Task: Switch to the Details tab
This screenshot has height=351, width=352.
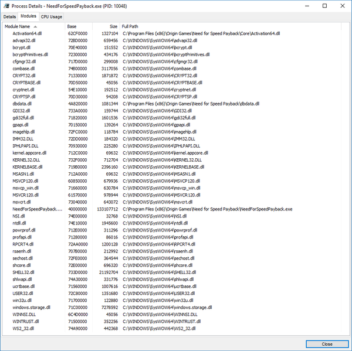Action: (9, 17)
